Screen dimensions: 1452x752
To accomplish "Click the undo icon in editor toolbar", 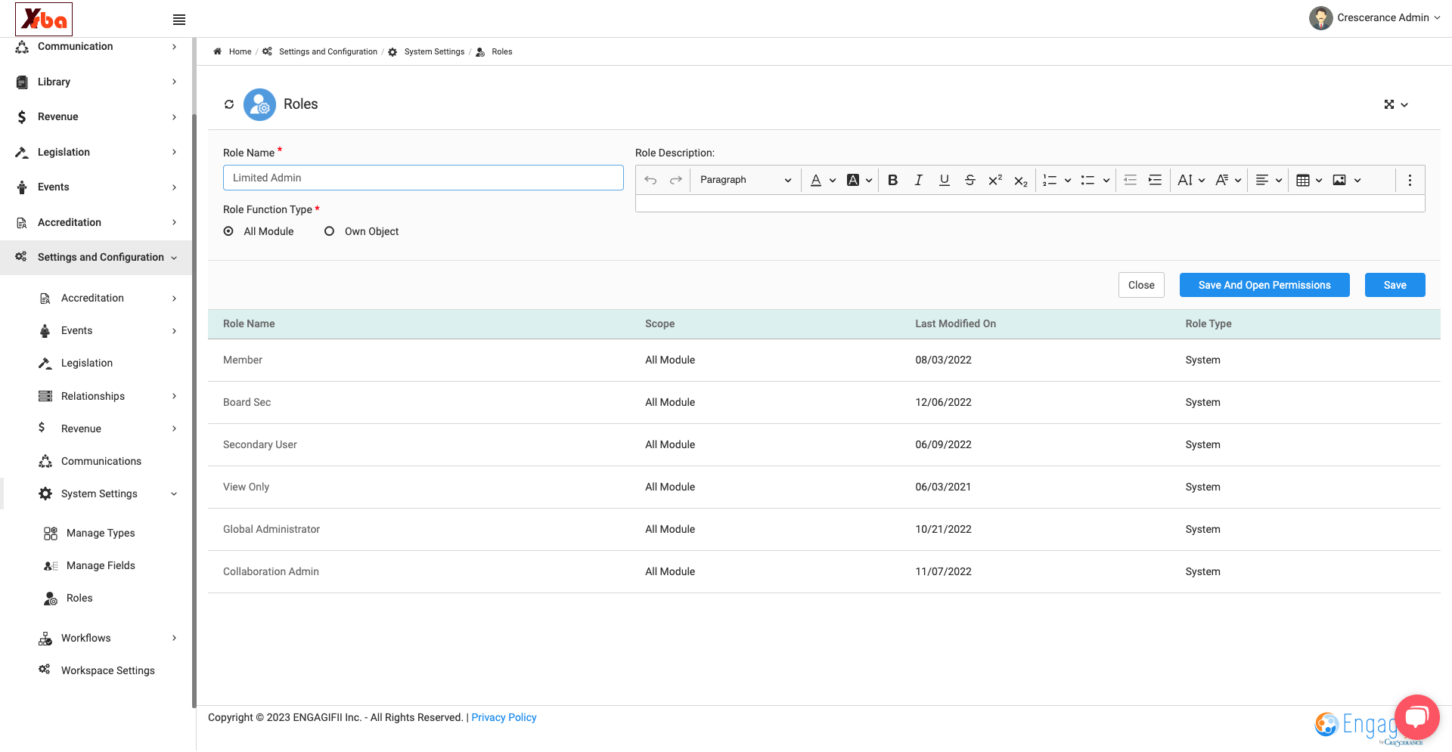I will pyautogui.click(x=650, y=180).
